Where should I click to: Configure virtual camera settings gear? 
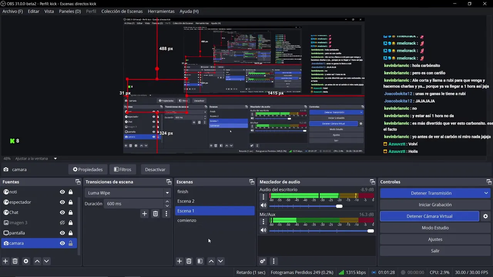485,216
